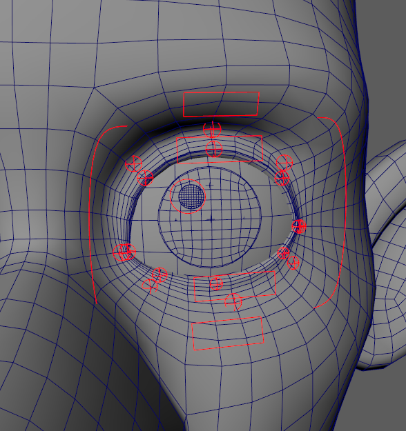Select the outer lower-lid circle control on the ear side
The width and height of the screenshot is (406, 431).
[293, 263]
